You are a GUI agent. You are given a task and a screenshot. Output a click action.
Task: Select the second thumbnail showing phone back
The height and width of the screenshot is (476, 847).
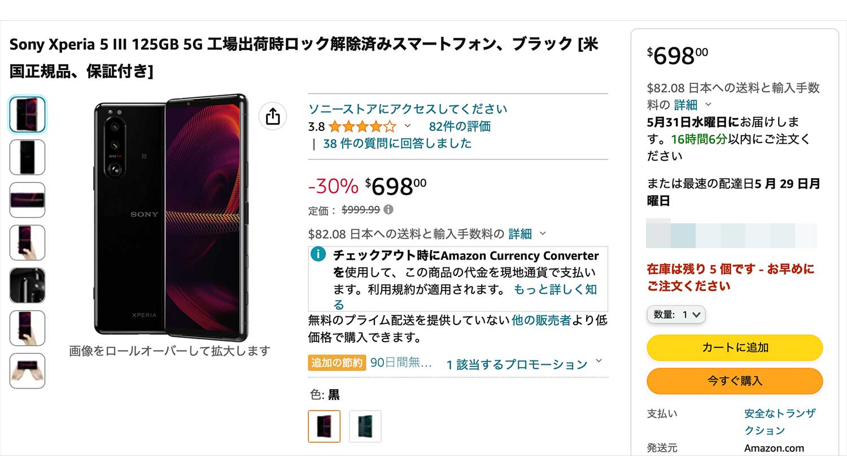(x=27, y=157)
